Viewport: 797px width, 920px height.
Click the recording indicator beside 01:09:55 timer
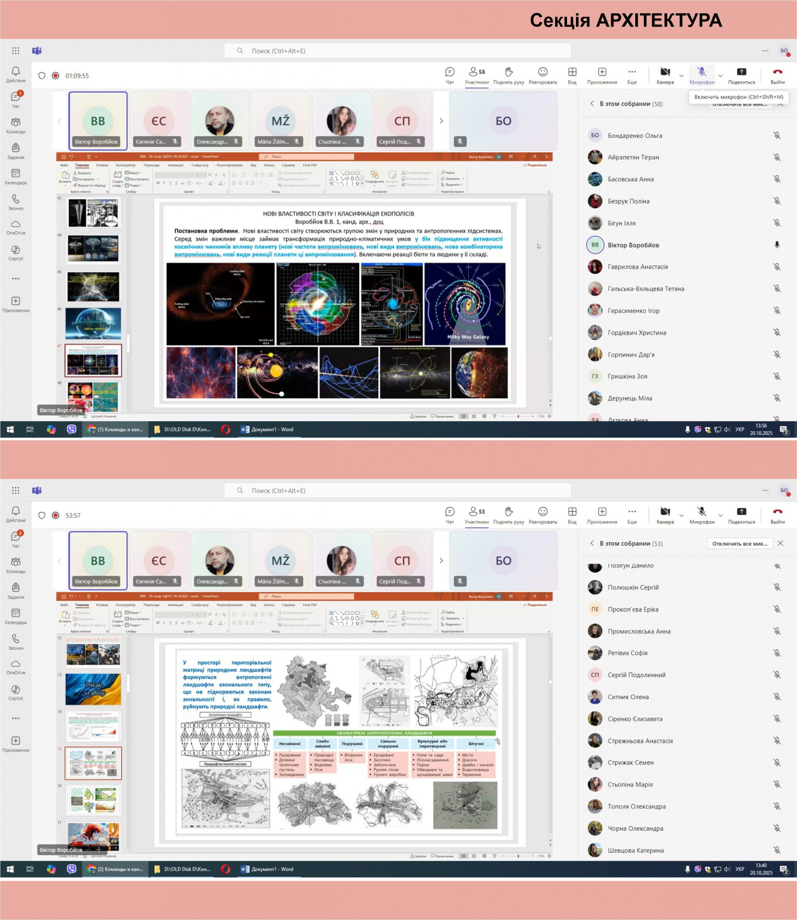point(55,75)
